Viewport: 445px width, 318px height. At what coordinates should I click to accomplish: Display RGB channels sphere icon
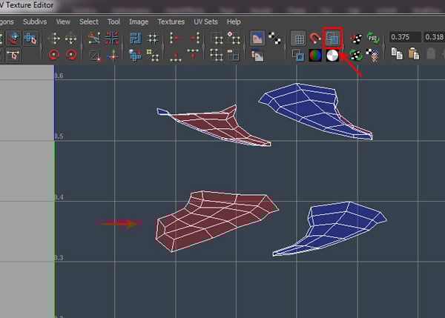pos(315,56)
